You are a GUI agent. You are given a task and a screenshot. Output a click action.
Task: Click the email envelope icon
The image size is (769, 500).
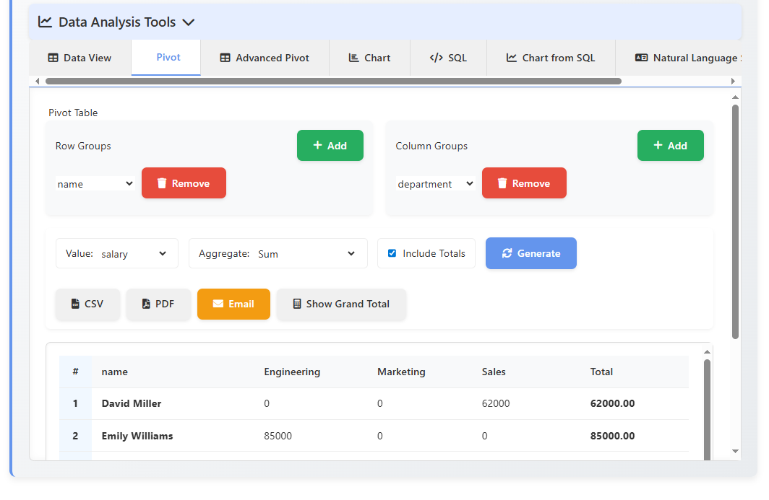218,304
